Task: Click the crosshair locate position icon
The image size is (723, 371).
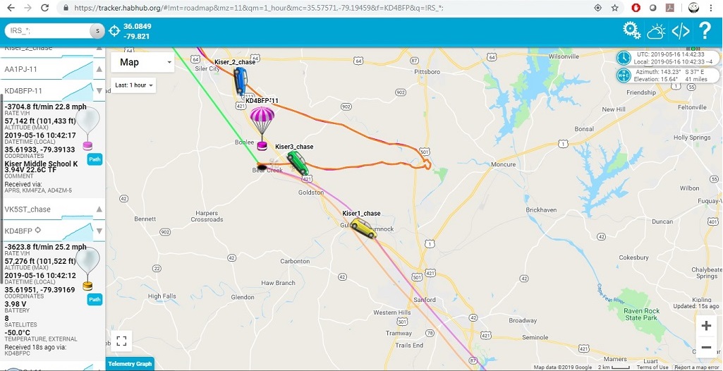Action: [114, 31]
